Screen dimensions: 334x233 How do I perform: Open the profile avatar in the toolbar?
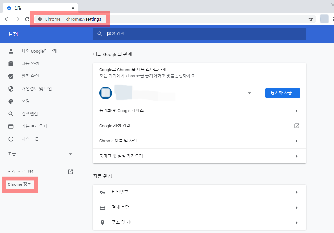pos(324,19)
